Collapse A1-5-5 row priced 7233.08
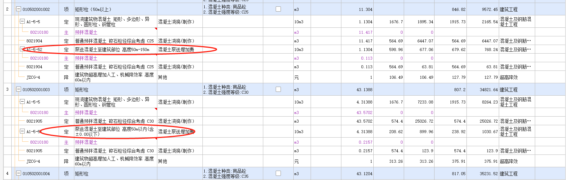 (22, 102)
